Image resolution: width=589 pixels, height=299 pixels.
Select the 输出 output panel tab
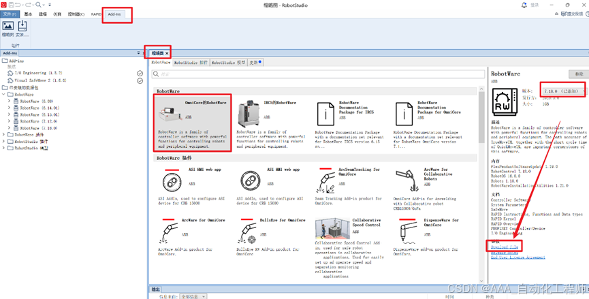(x=155, y=289)
